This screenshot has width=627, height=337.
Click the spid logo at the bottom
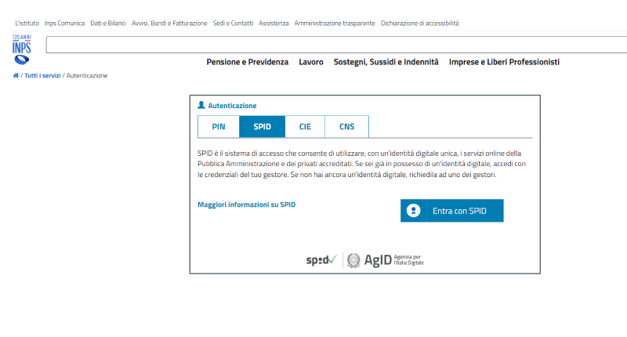321,260
